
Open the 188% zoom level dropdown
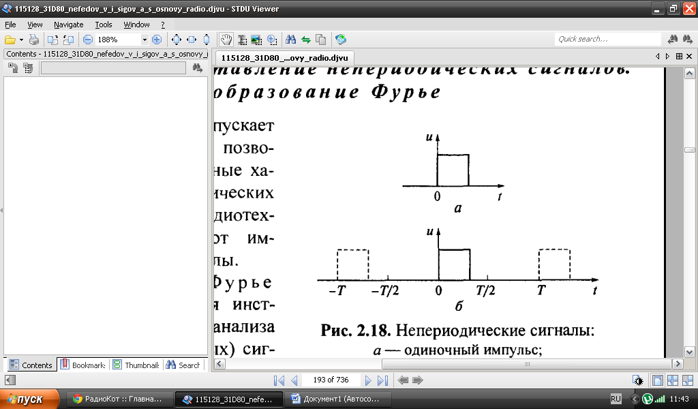[x=145, y=40]
